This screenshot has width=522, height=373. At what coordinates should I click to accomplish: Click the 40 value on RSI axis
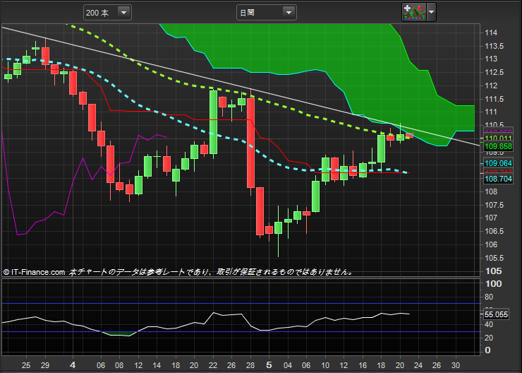coord(489,324)
